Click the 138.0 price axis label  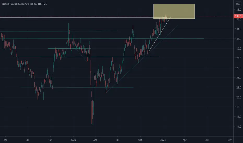click(x=238, y=10)
